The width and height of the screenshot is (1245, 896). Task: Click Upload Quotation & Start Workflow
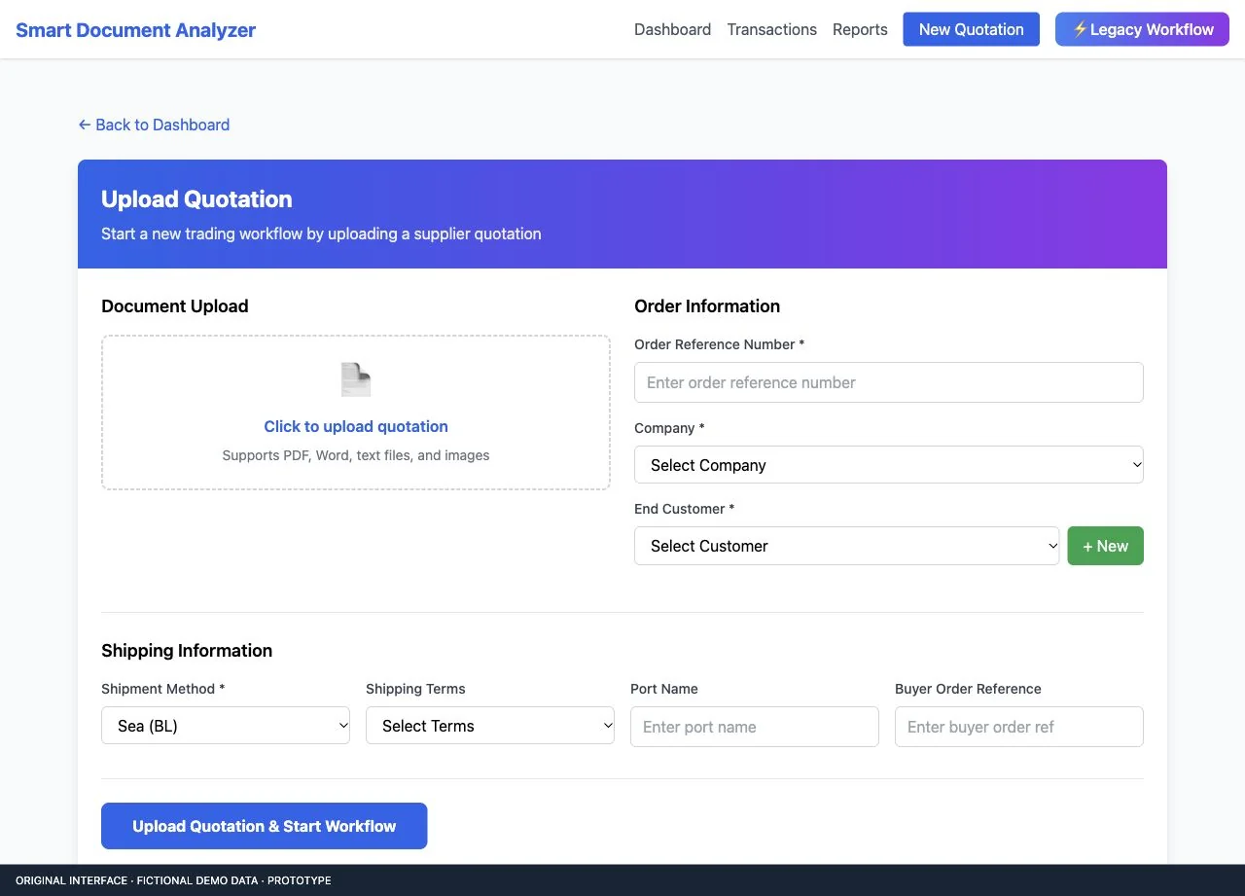tap(265, 826)
